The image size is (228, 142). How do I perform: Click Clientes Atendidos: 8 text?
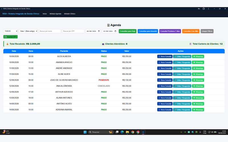coord(116,44)
